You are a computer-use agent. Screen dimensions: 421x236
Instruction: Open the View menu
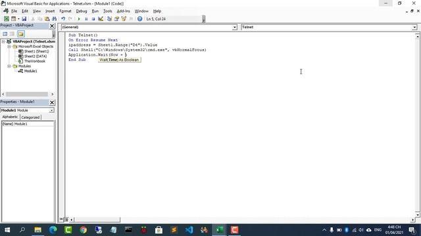point(37,11)
